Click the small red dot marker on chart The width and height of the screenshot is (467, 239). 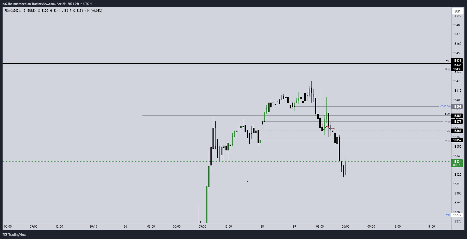[247, 181]
